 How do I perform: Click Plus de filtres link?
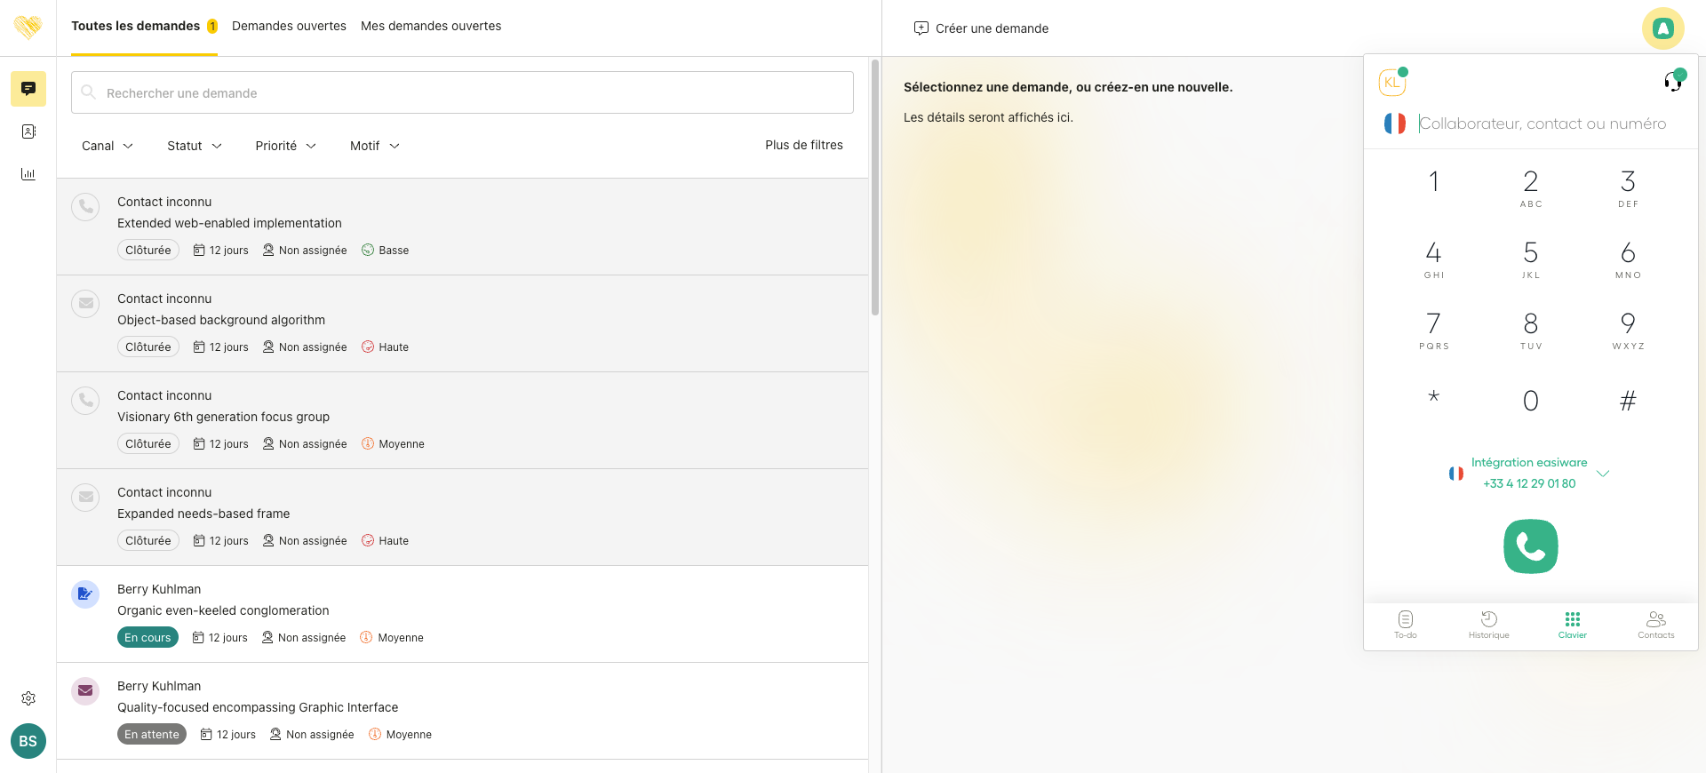[803, 145]
